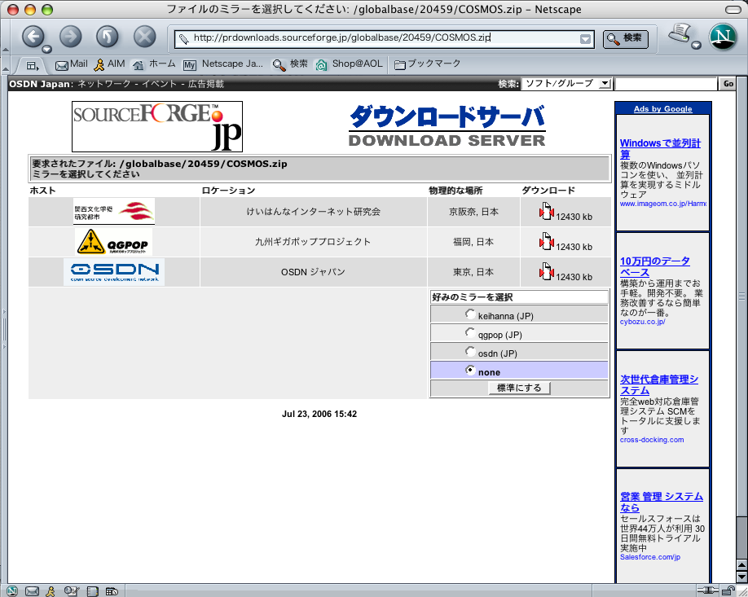The width and height of the screenshot is (748, 597).
Task: Open the イベント link in the top bar
Action: click(x=159, y=85)
